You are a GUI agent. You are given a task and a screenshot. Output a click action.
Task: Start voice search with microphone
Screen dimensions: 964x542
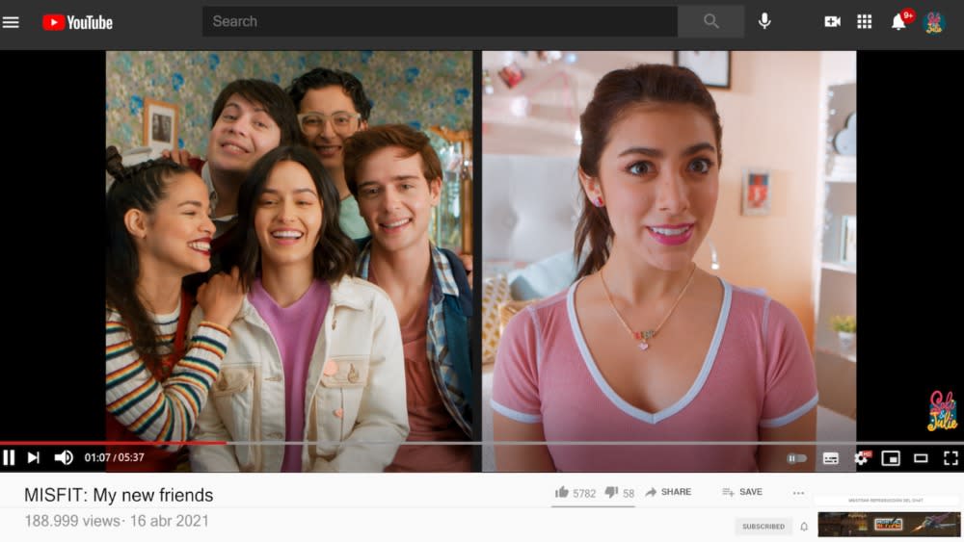point(764,21)
